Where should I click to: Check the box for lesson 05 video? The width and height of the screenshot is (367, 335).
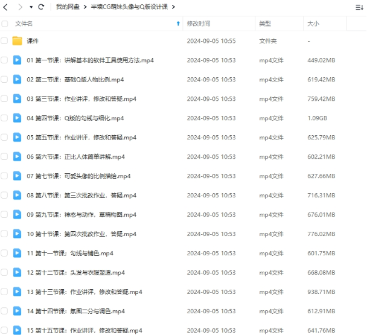(x=4, y=138)
